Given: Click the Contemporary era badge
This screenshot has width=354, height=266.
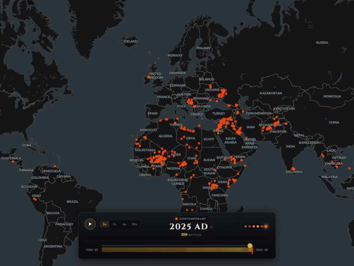Looking at the screenshot, I should pyautogui.click(x=190, y=219).
